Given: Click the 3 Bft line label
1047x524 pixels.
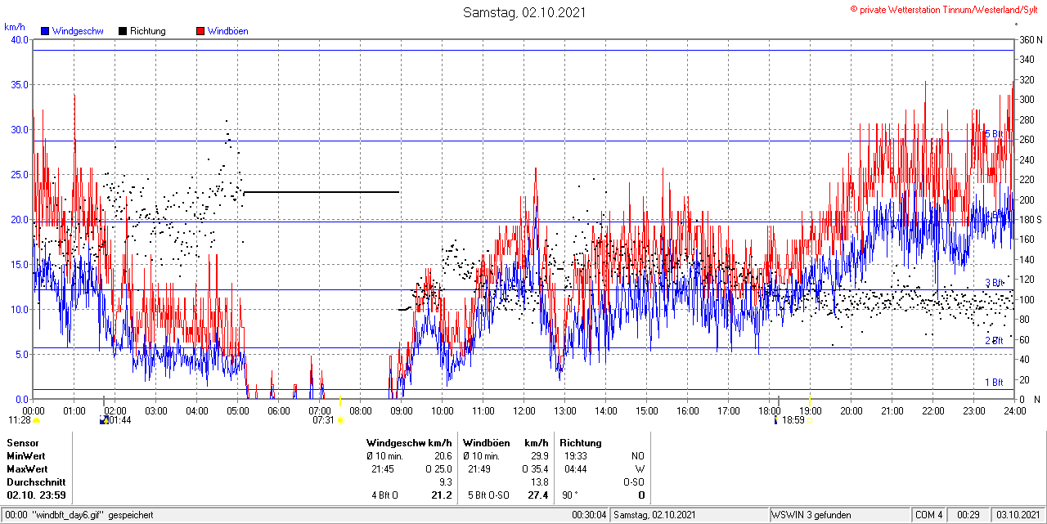Looking at the screenshot, I should point(994,283).
